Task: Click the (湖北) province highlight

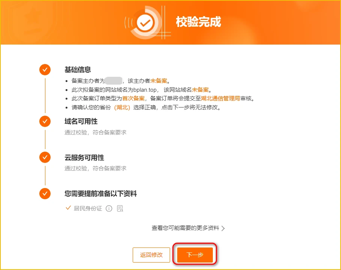Action: pyautogui.click(x=122, y=107)
